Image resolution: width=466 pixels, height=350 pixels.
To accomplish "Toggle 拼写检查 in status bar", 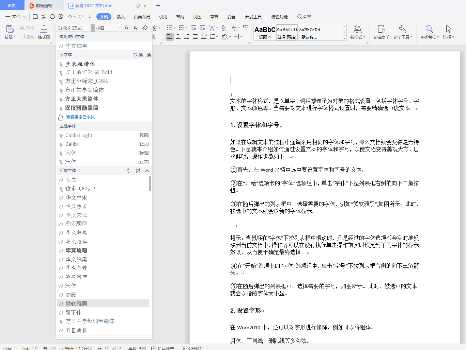I will [x=162, y=348].
